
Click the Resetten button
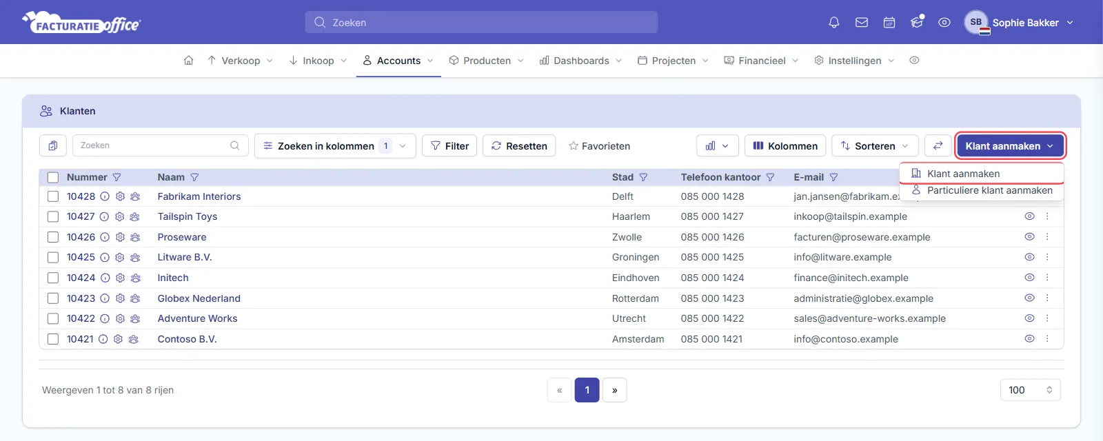(x=519, y=145)
